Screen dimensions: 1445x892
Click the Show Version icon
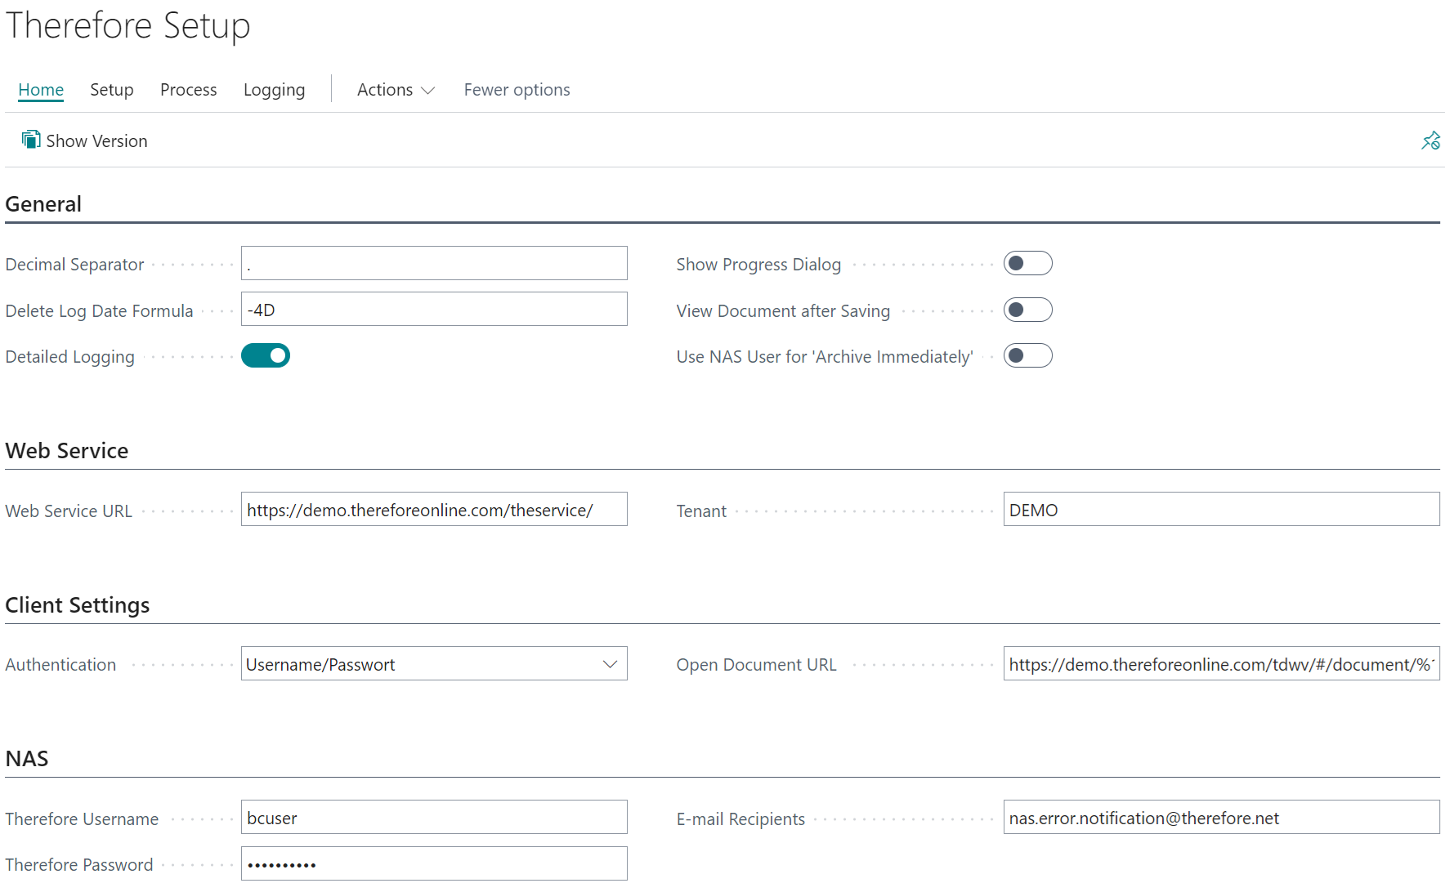pos(31,140)
